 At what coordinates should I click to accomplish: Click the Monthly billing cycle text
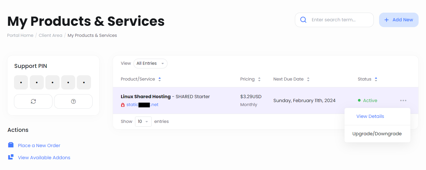tap(249, 105)
